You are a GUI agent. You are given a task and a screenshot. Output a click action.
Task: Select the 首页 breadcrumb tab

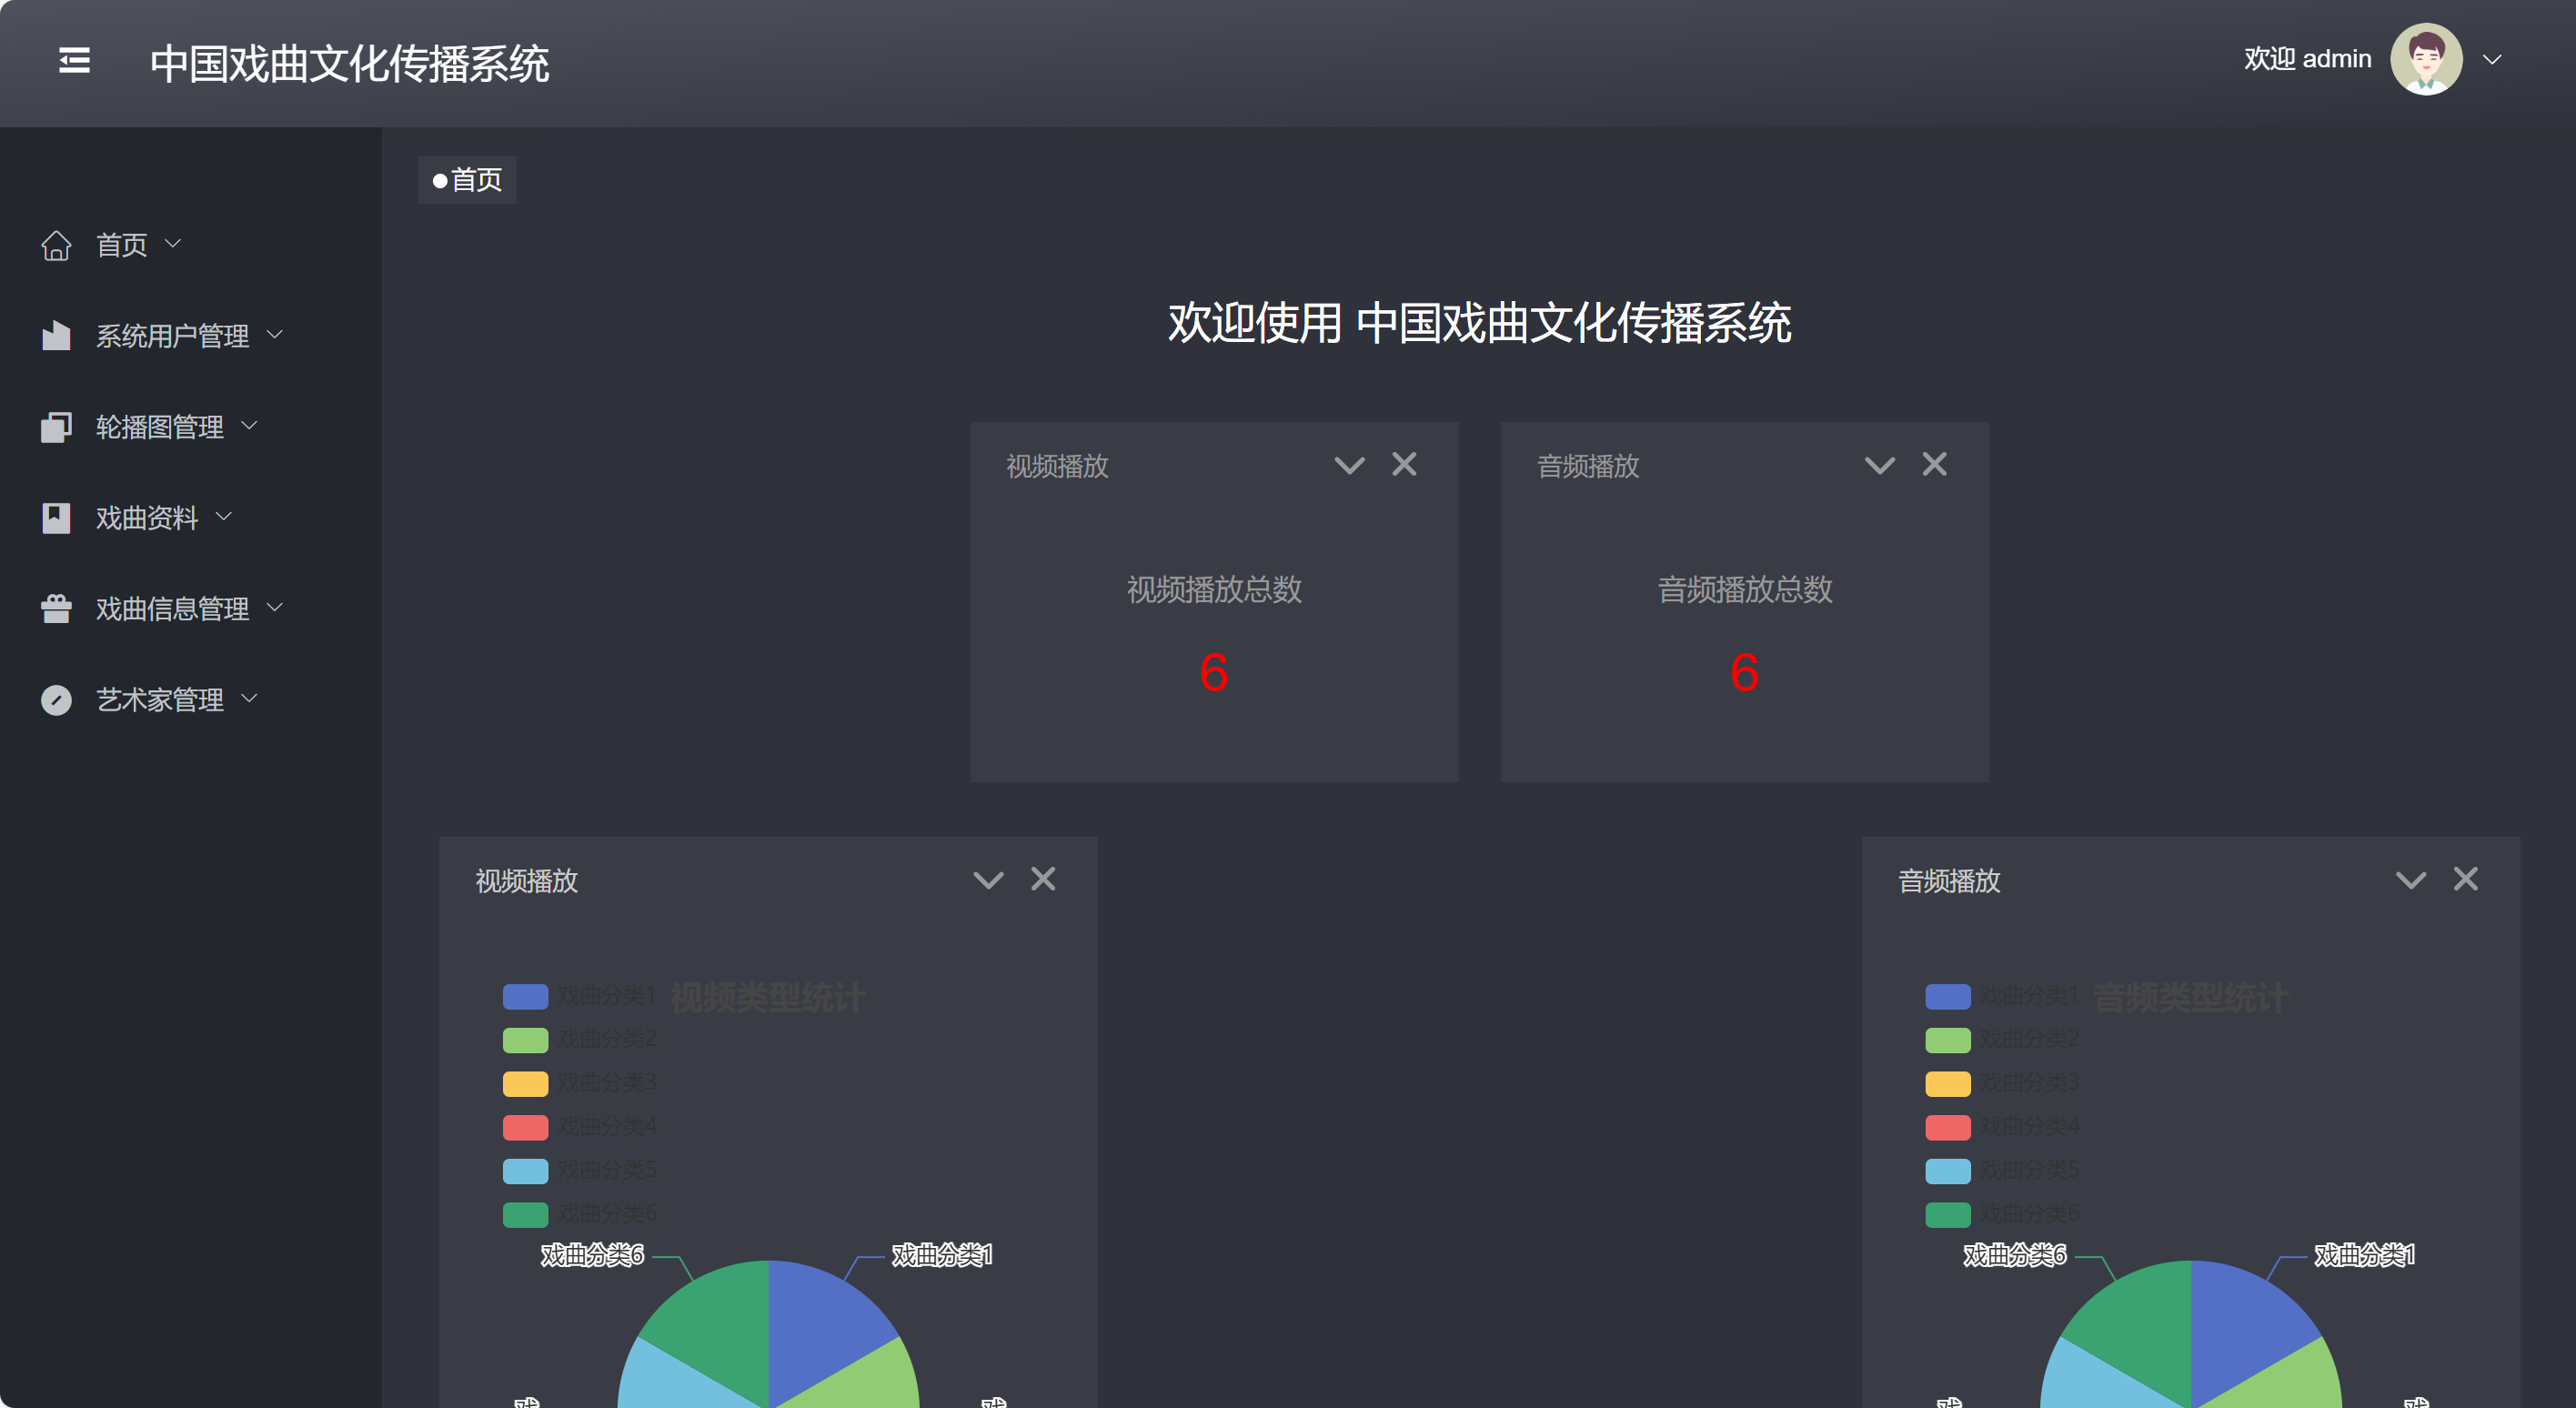[x=467, y=180]
